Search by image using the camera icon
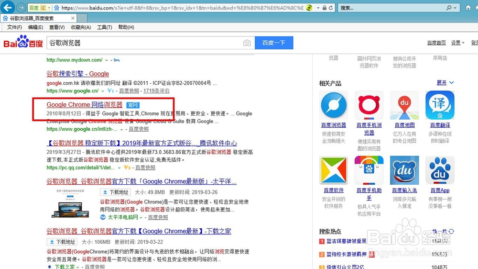Screen dimensions: 478x269 (247, 43)
